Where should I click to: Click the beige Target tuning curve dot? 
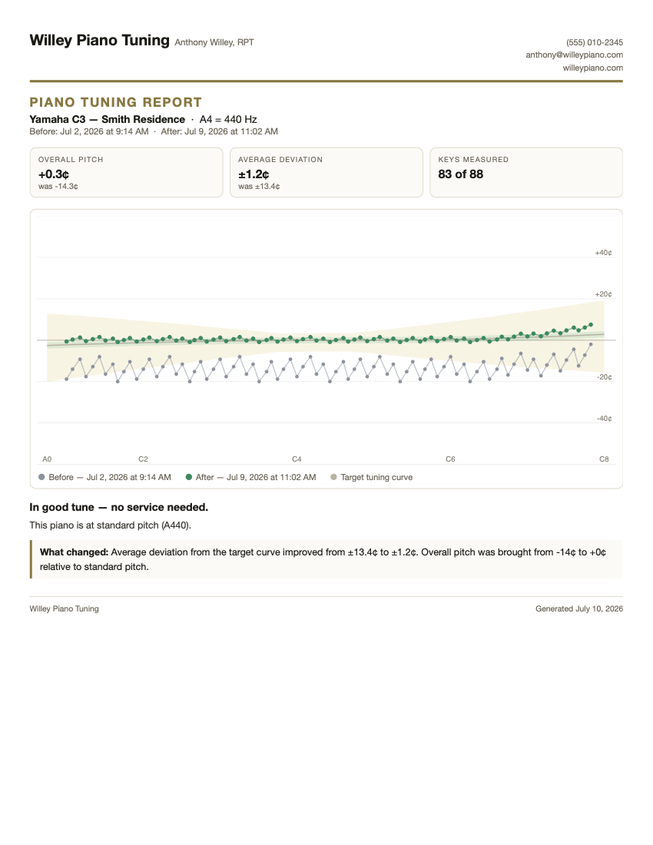[333, 477]
